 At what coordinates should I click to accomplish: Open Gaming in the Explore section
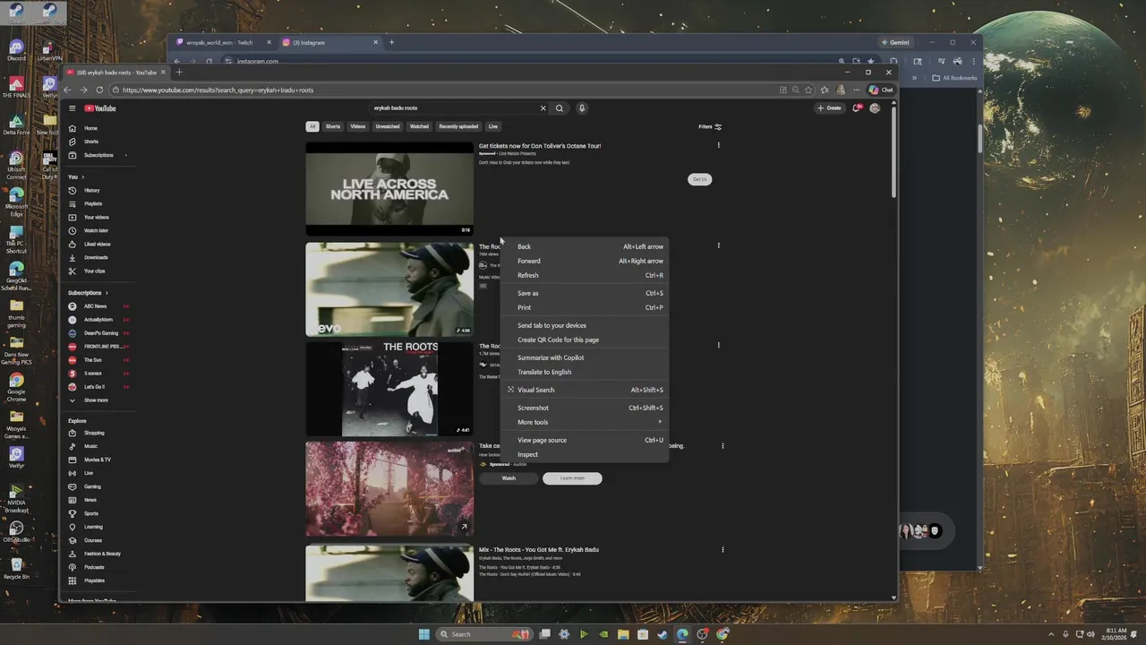[92, 487]
